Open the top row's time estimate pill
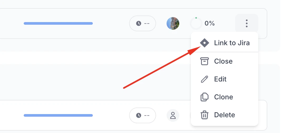The width and height of the screenshot is (291, 133). tap(143, 23)
